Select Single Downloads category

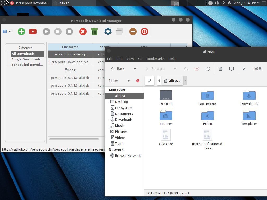pyautogui.click(x=26, y=59)
